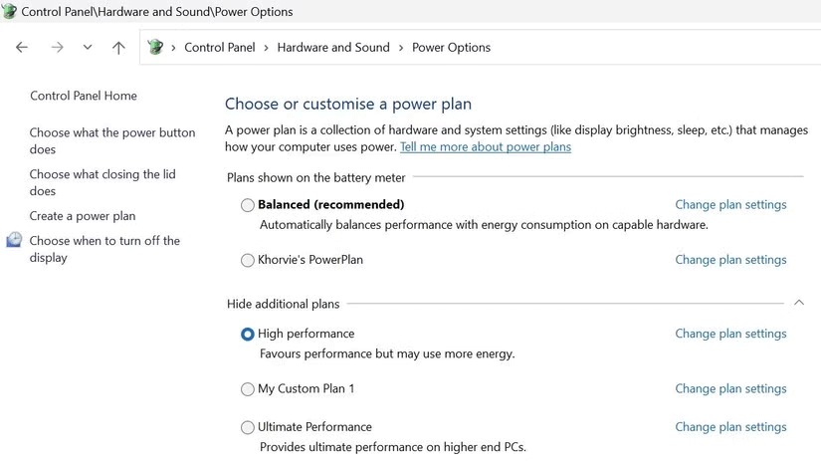Click the Power Options icon in address bar

[155, 47]
